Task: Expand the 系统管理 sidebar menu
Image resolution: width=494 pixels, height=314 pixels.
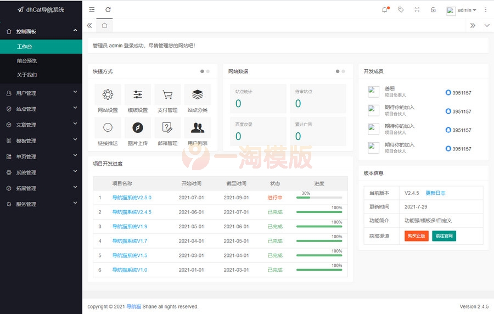Action: coord(41,172)
